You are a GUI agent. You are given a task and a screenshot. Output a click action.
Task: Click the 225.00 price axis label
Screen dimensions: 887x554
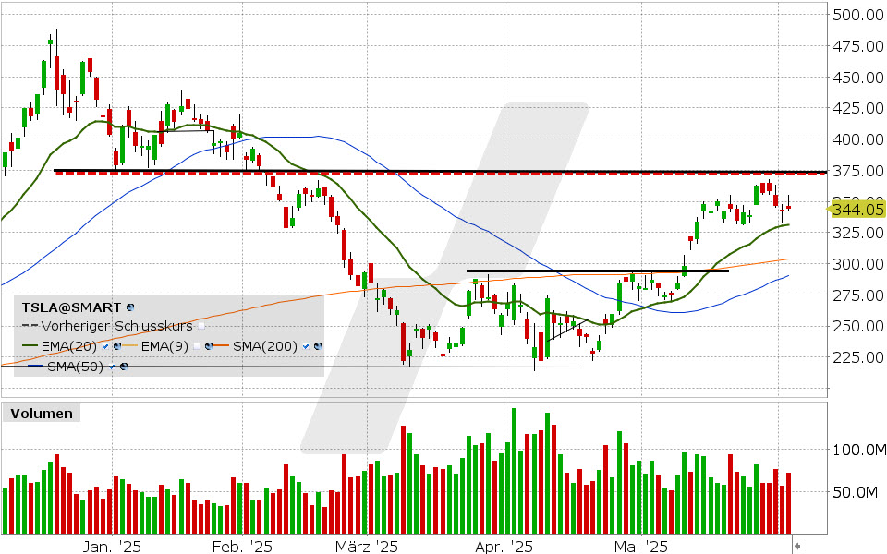click(858, 357)
